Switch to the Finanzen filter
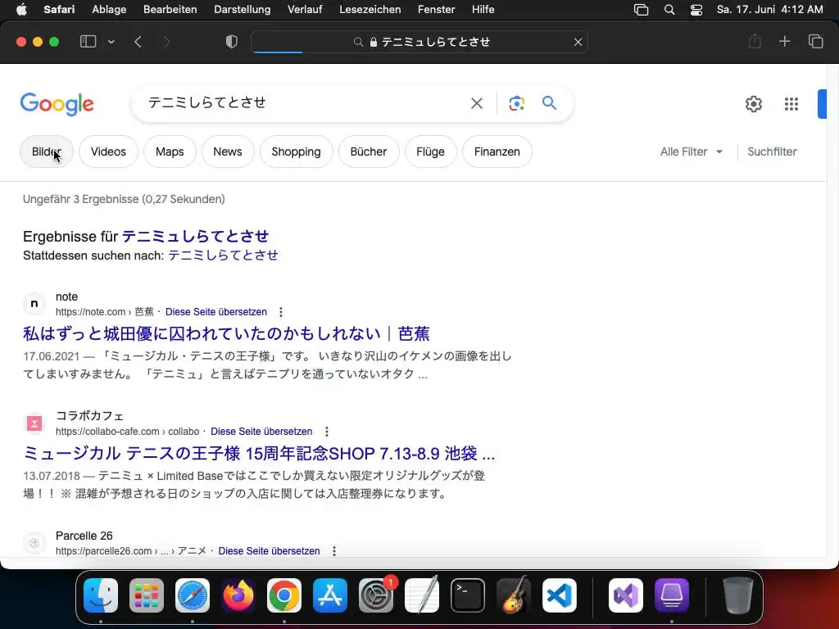This screenshot has width=839, height=629. click(x=497, y=152)
